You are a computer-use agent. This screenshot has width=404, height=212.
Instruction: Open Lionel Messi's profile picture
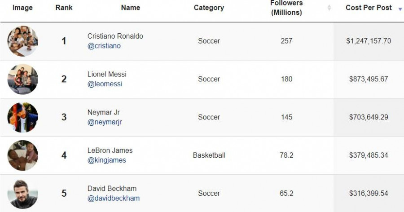(23, 79)
